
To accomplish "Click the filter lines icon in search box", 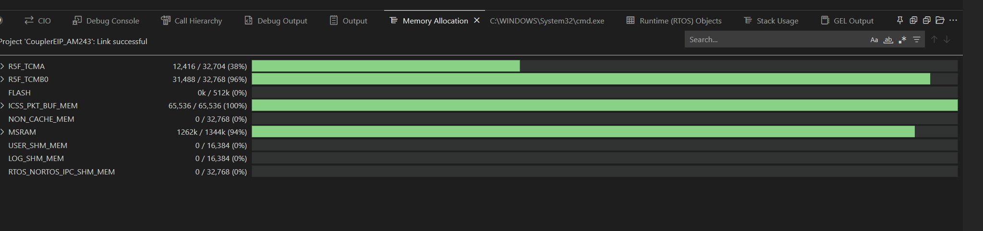I will 916,40.
